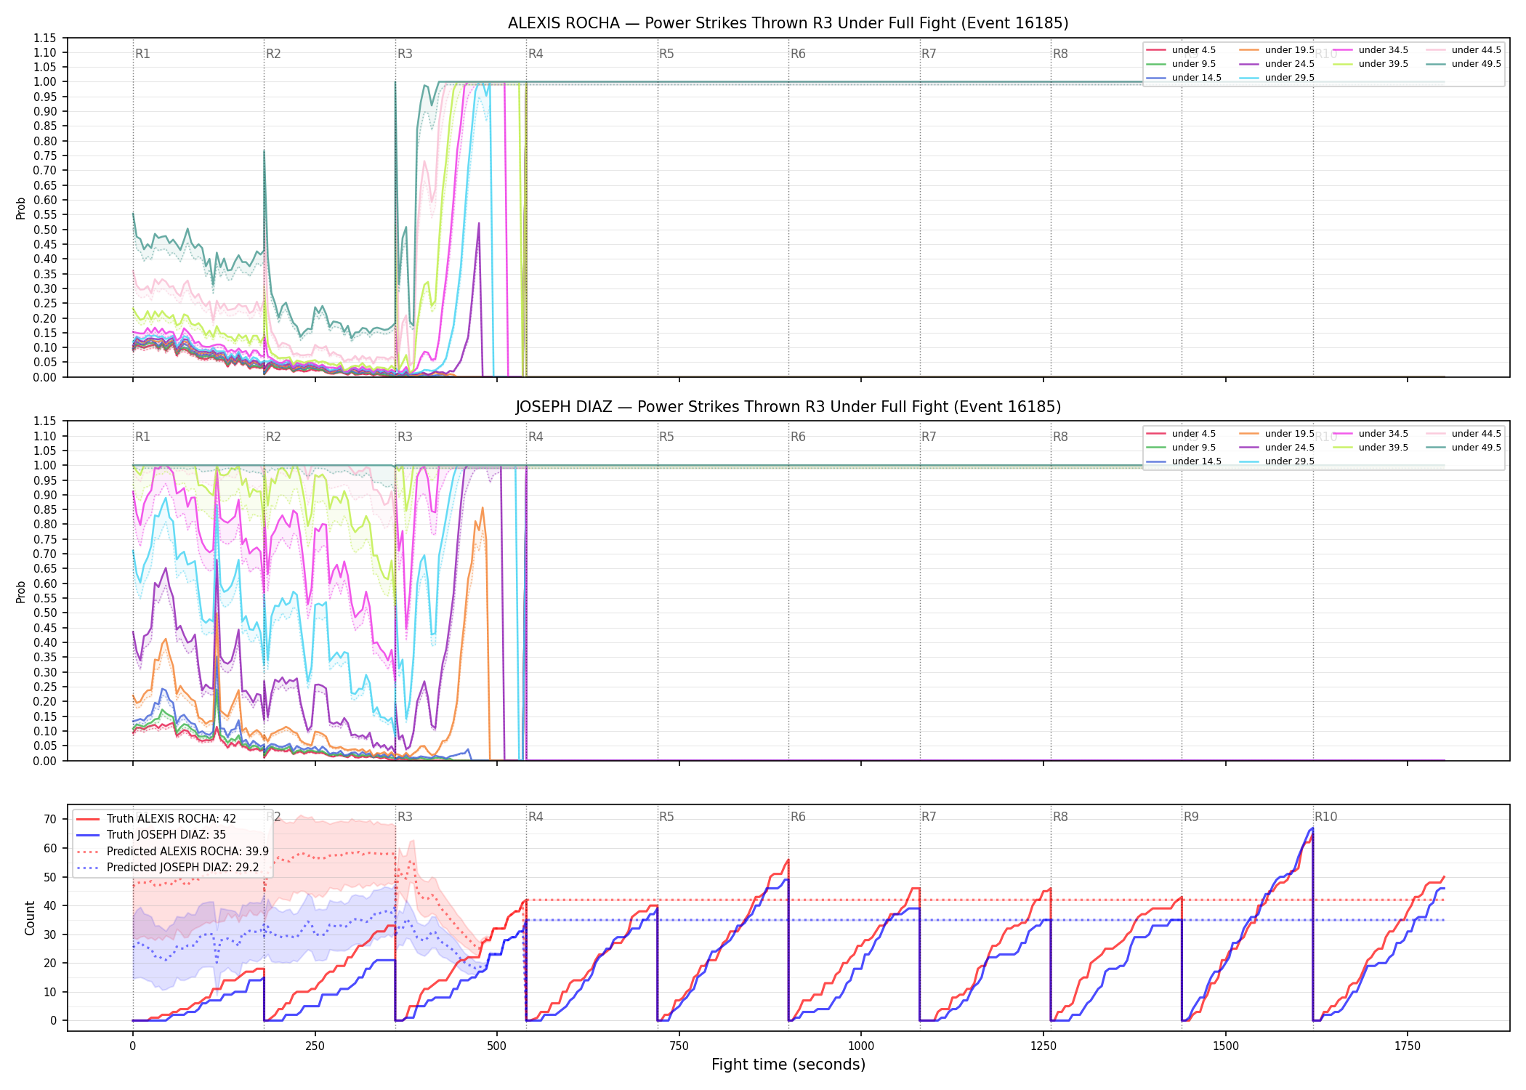Select the 'Count' y-axis label
This screenshot has height=1090, width=1526.
(x=30, y=918)
